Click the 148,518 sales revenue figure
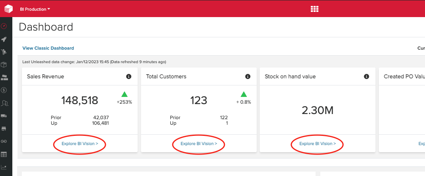Viewport: 425px width, 176px height. [x=80, y=101]
